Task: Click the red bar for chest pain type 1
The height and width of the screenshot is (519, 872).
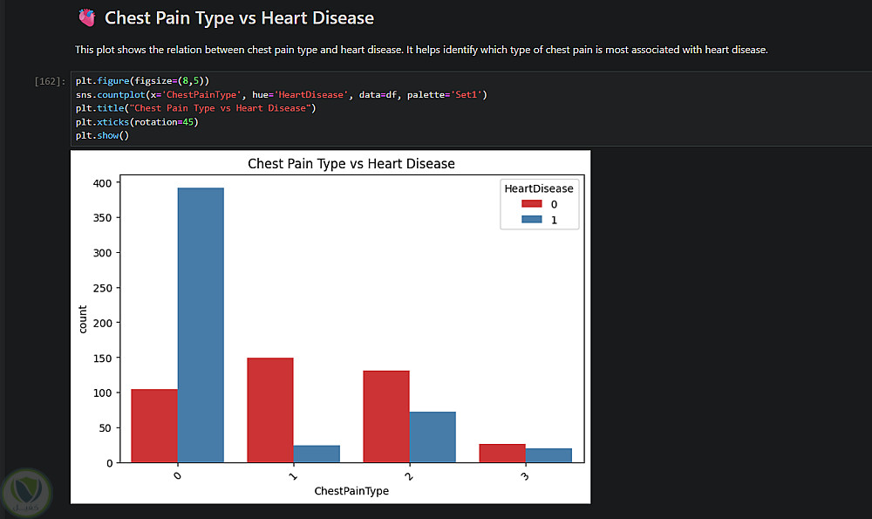Action: (x=270, y=410)
